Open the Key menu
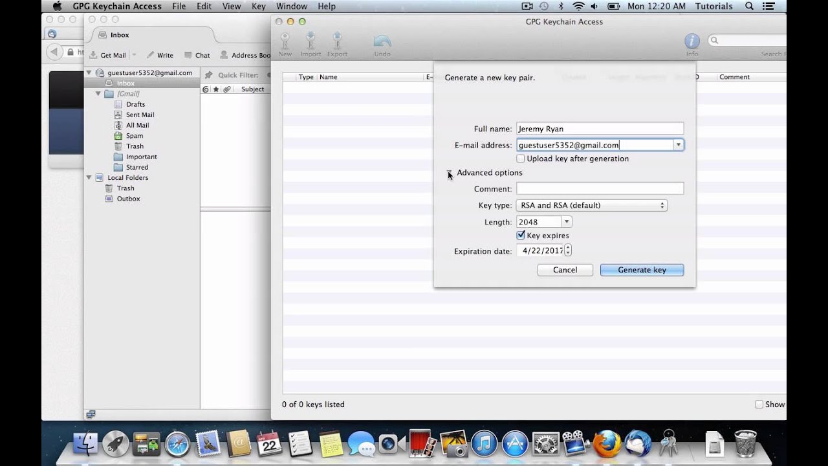828x466 pixels. [258, 6]
